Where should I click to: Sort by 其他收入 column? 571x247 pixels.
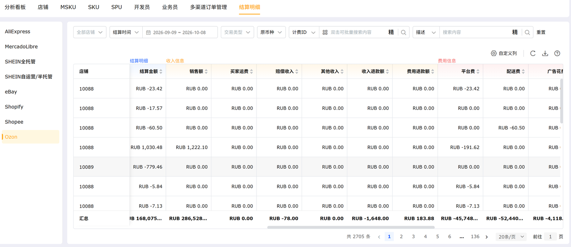(342, 72)
